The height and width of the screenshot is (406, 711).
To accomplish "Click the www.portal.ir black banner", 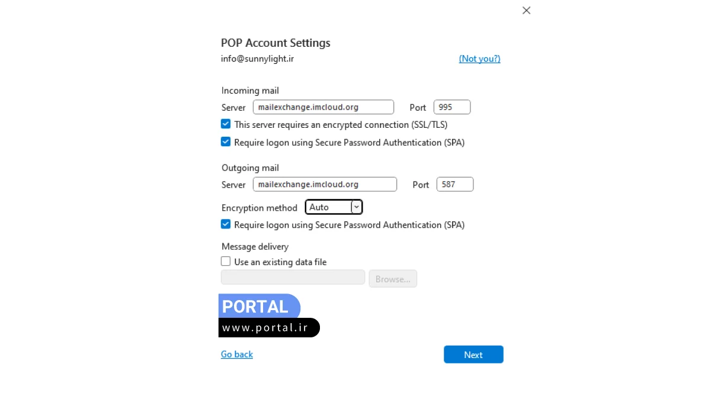I will coord(268,328).
